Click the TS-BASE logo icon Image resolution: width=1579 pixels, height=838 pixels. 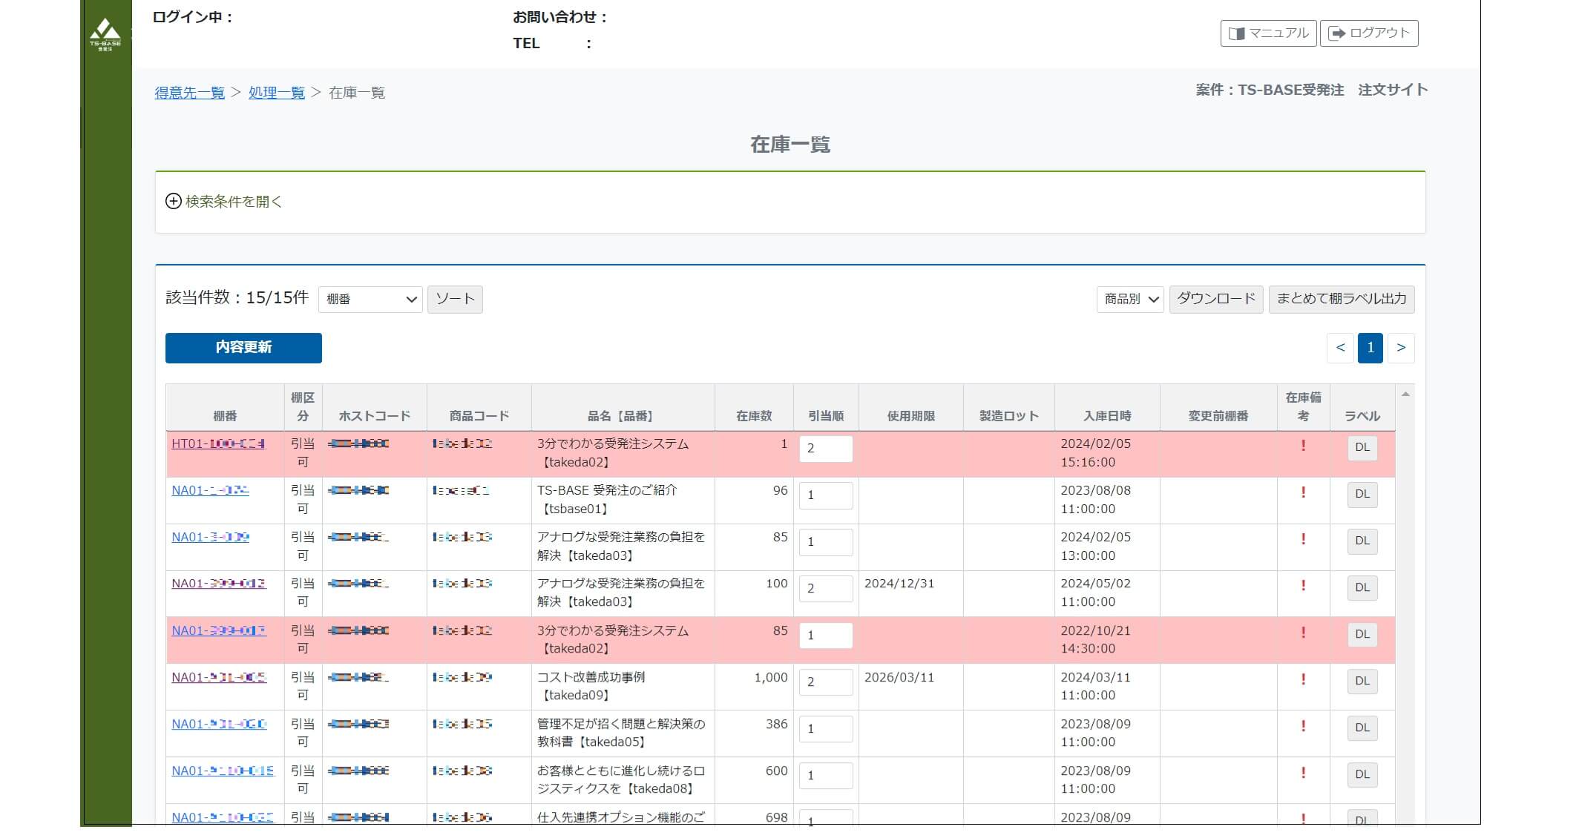pyautogui.click(x=105, y=33)
